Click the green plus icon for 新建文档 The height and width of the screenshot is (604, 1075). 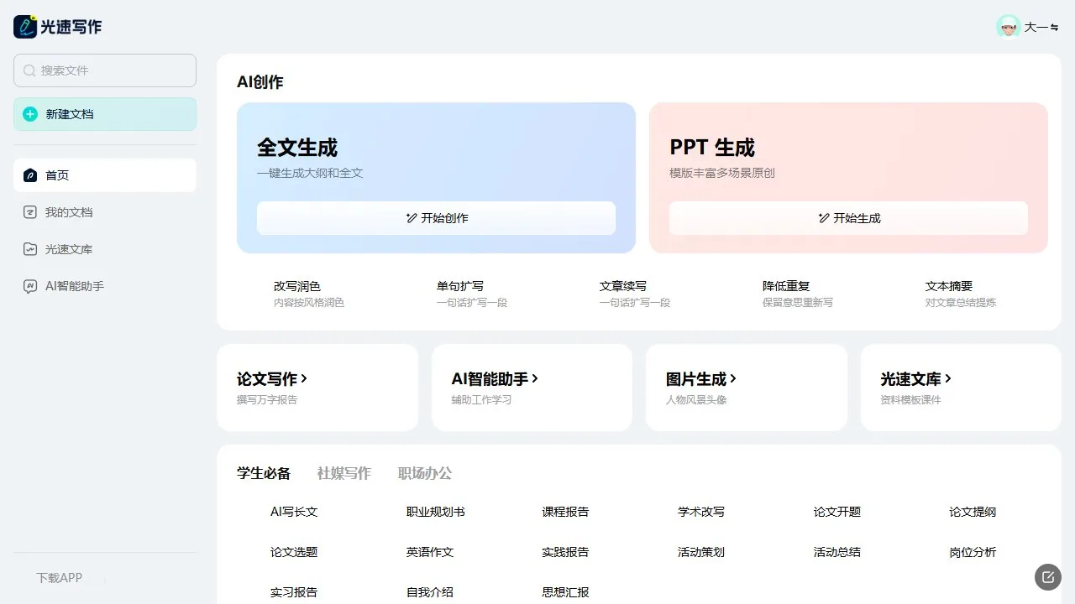click(30, 114)
